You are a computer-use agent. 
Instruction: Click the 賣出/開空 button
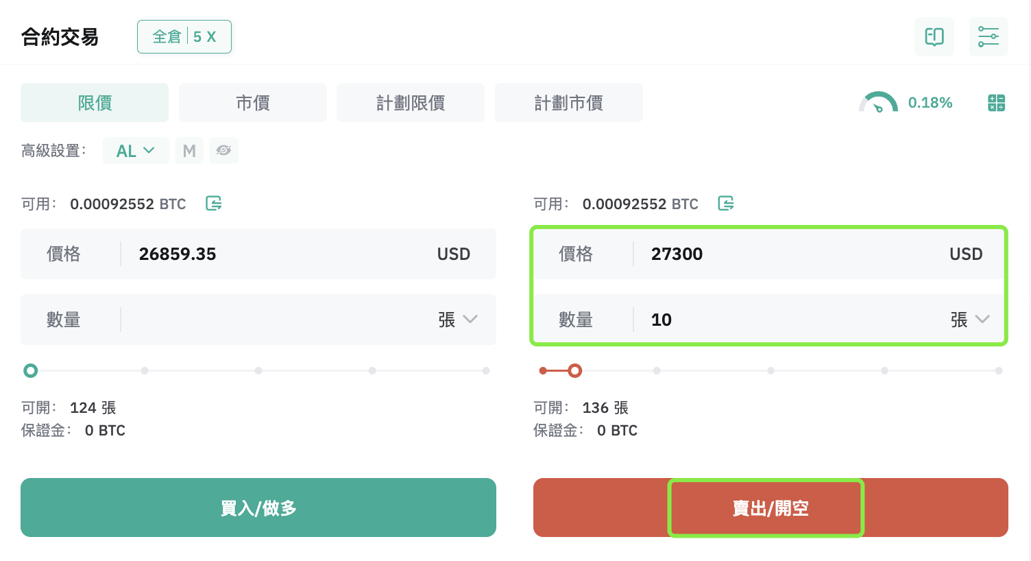click(x=771, y=508)
